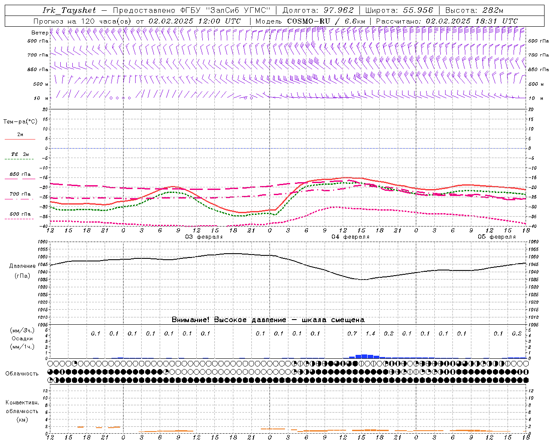Screen dimensions: 551x441
Task: Click the '(мм/1ч.)' unit label
Action: coord(22,347)
